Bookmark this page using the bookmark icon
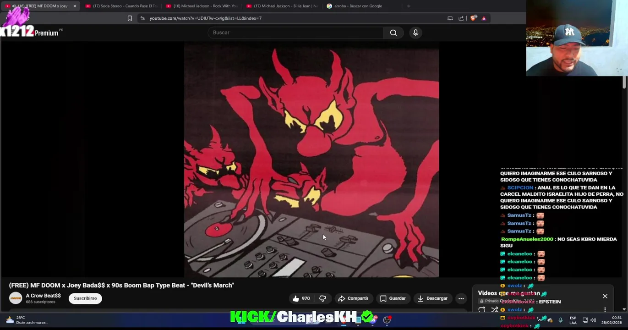Viewport: 628px width, 330px height. 130,18
